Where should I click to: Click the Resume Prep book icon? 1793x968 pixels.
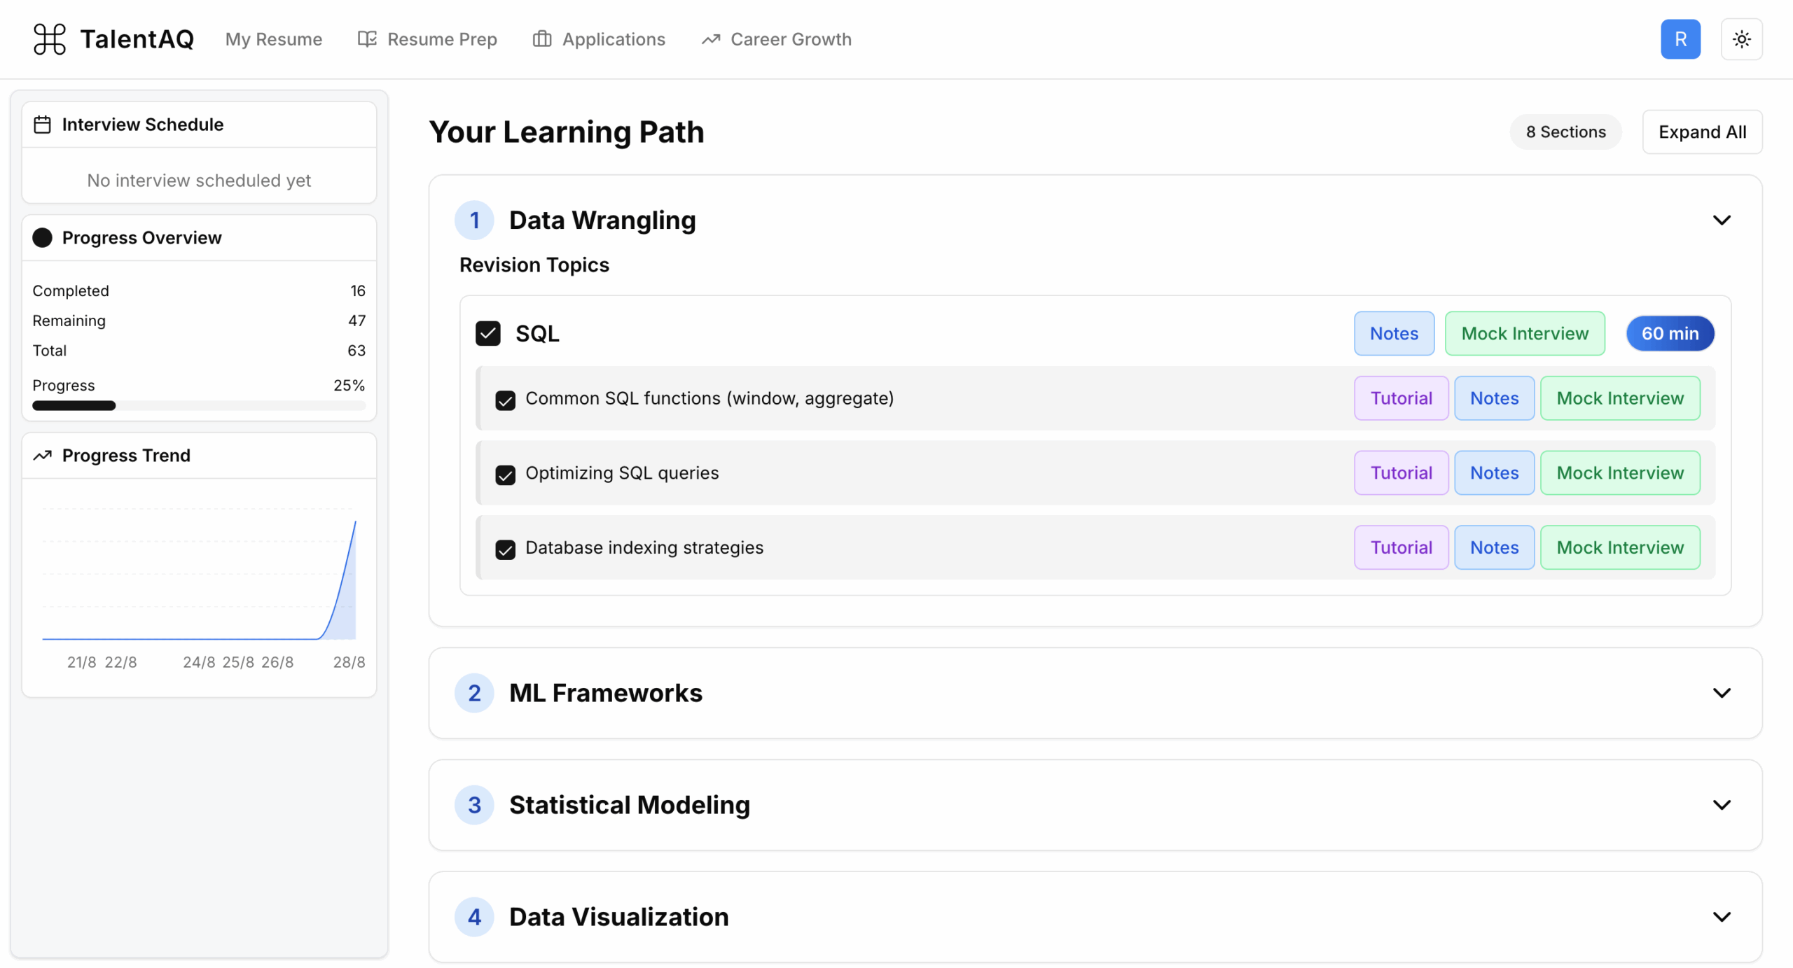click(x=367, y=39)
